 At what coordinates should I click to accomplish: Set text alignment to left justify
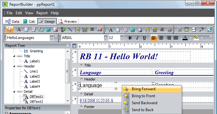click(154, 38)
